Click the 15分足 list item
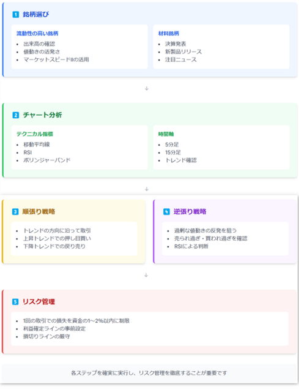 click(x=173, y=153)
